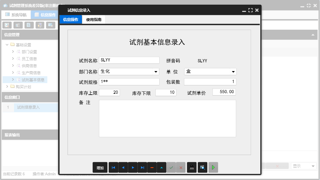This screenshot has height=180, width=320.
Task: Open the 部门名称 department dropdown
Action: (x=156, y=71)
